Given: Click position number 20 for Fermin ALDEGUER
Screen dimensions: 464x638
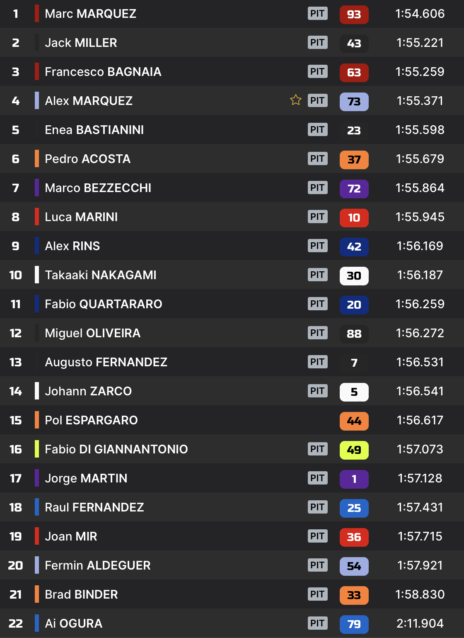Looking at the screenshot, I should 16,565.
